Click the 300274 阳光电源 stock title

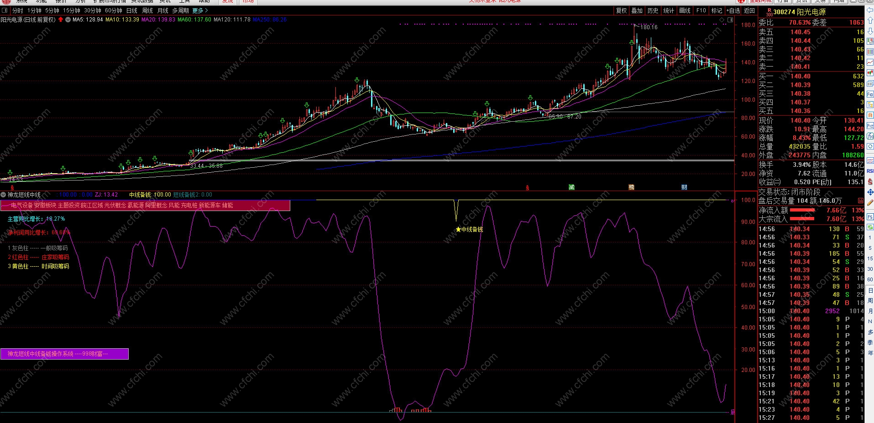point(799,12)
